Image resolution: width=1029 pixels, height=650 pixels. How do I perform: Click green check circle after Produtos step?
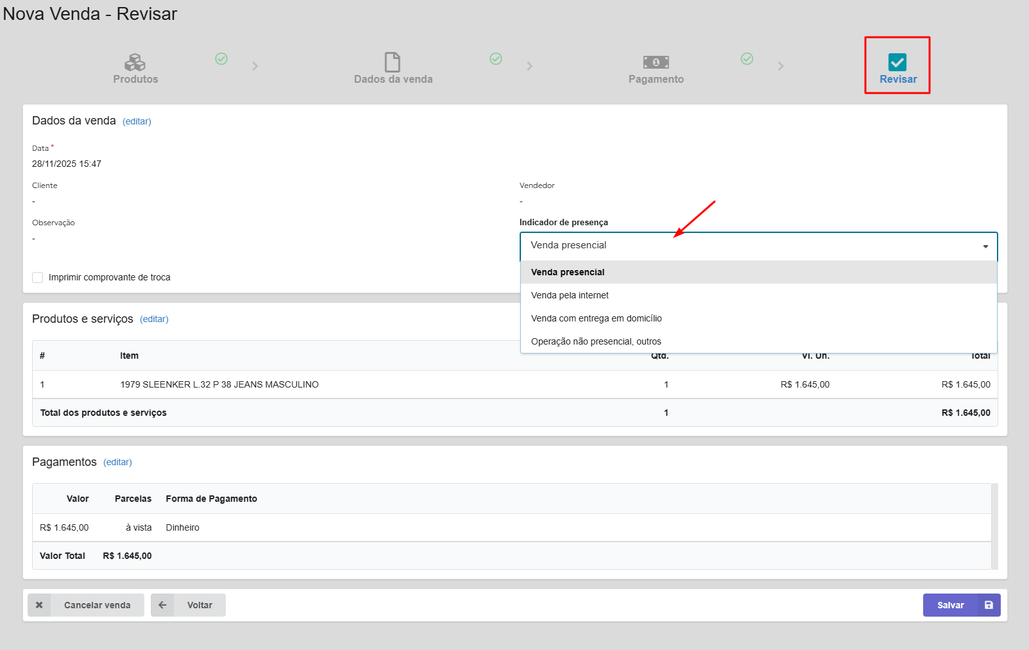click(x=221, y=59)
